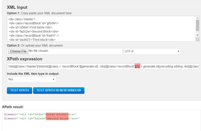Click the 'XPath result:' heading
Image resolution: width=201 pixels, height=131 pixels.
(x=13, y=107)
